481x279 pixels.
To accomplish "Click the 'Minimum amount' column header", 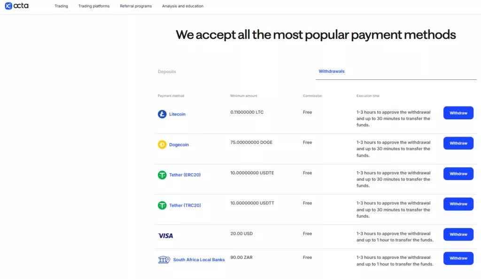I will coord(244,96).
